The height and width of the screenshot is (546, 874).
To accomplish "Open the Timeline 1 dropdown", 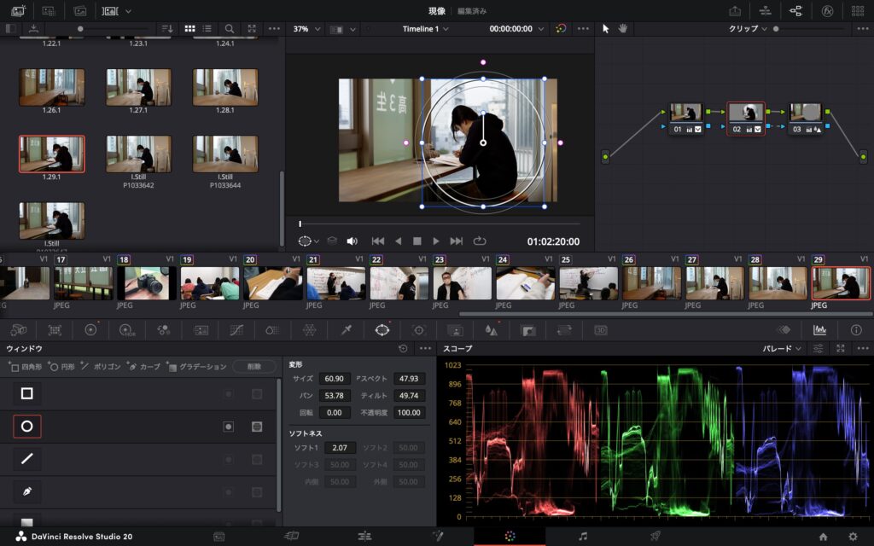I will coord(425,28).
